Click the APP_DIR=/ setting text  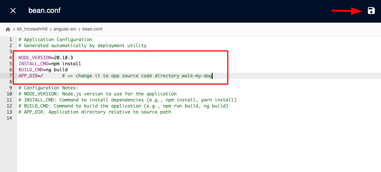point(31,76)
